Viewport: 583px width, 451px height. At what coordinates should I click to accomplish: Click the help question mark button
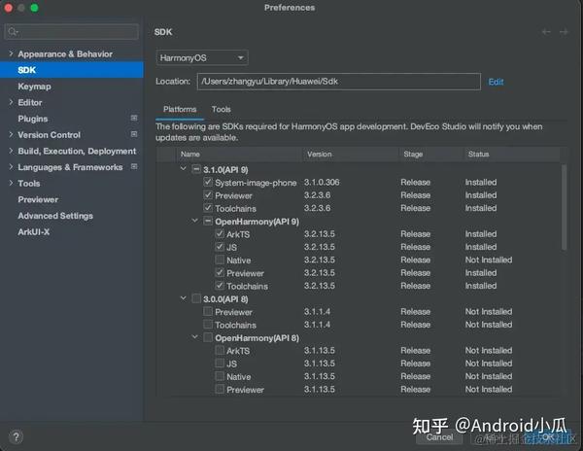pyautogui.click(x=16, y=437)
